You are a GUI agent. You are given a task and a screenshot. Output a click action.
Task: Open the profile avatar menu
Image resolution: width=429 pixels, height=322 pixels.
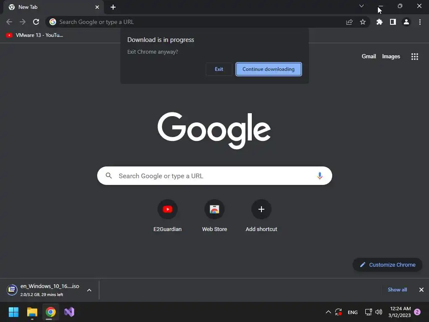point(406,22)
